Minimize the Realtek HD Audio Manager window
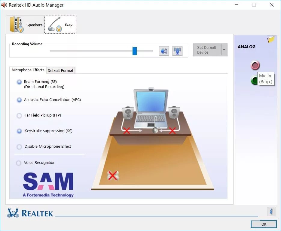The image size is (281, 231). coord(237,5)
